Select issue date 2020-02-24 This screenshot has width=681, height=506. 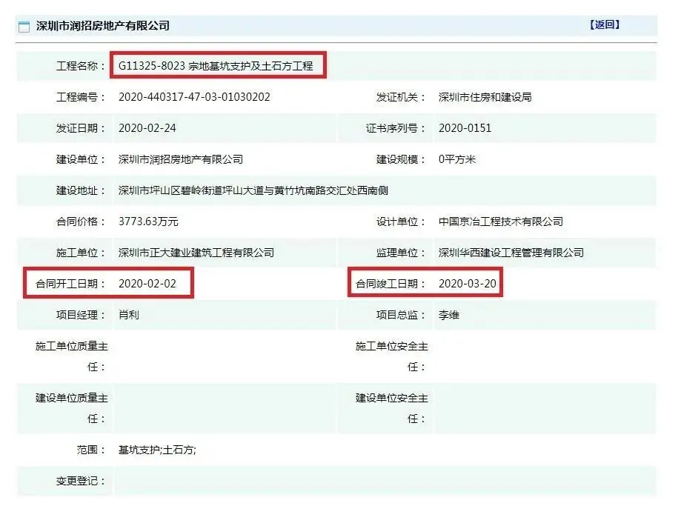click(x=147, y=128)
